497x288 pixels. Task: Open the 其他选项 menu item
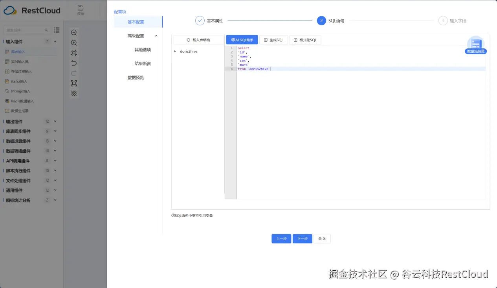pyautogui.click(x=143, y=50)
